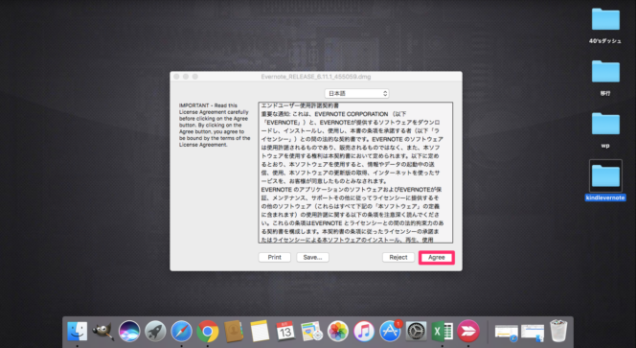Print the license agreement
Screen dimensions: 636x348
coord(275,258)
